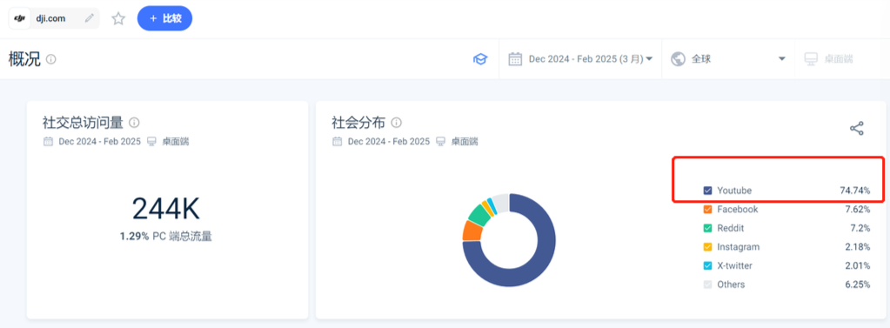Toggle the Reddit legend checkbox
The image size is (890, 328).
[x=707, y=228]
